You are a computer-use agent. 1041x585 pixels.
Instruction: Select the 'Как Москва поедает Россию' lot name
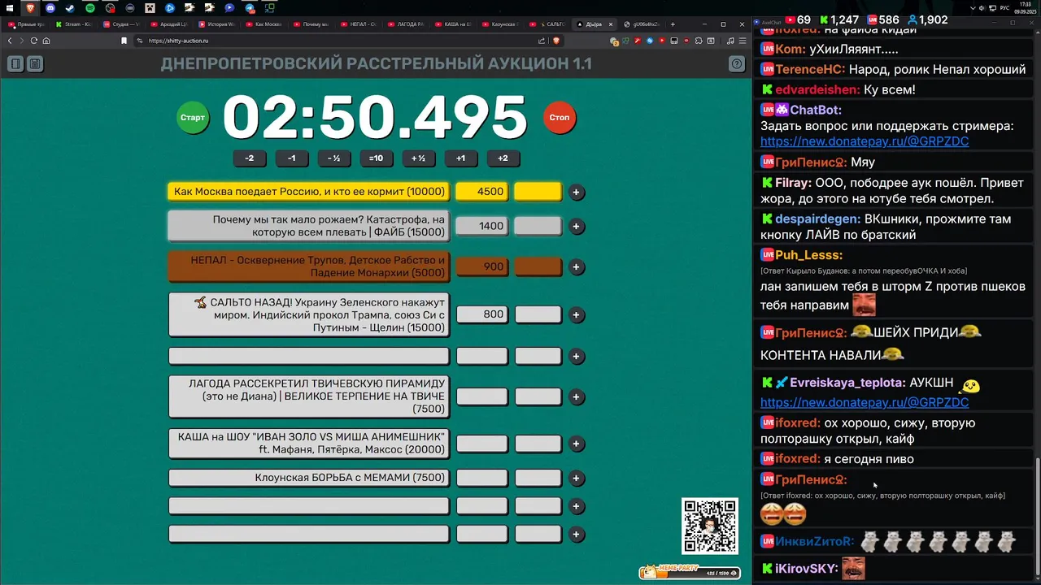[309, 192]
